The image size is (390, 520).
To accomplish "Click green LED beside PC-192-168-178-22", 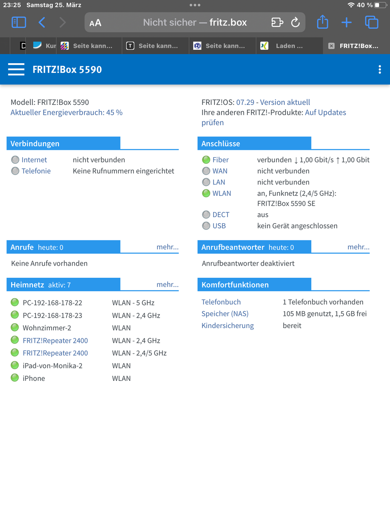I will [15, 302].
